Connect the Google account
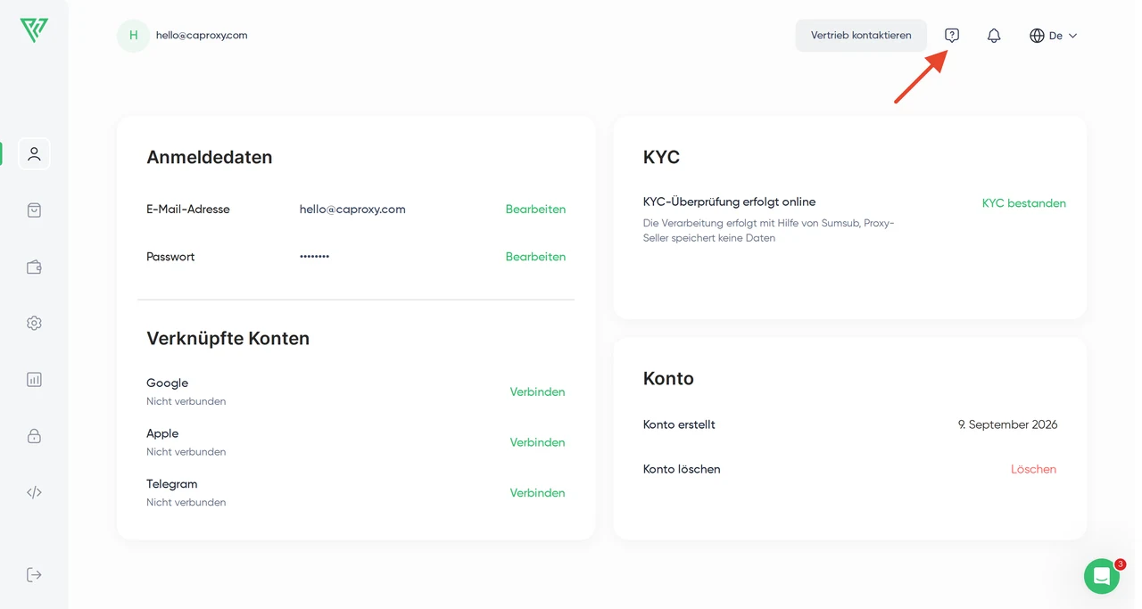 (x=537, y=391)
